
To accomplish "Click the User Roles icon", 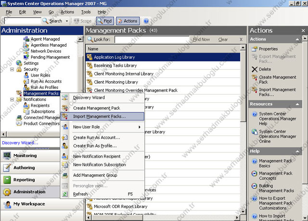I will 26,75.
